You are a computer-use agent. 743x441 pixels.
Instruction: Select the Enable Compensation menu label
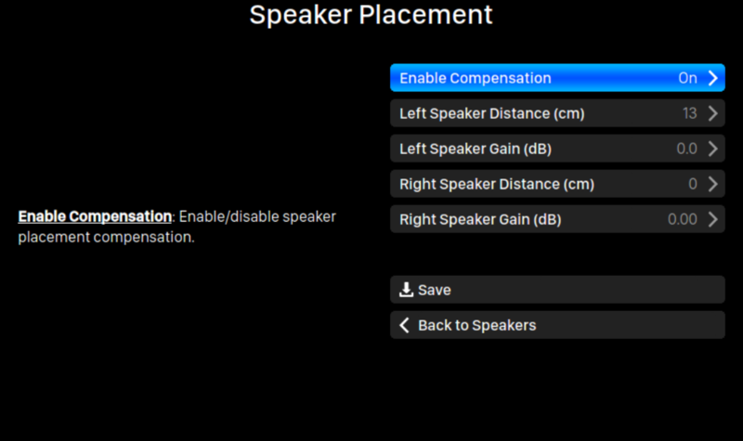click(475, 78)
